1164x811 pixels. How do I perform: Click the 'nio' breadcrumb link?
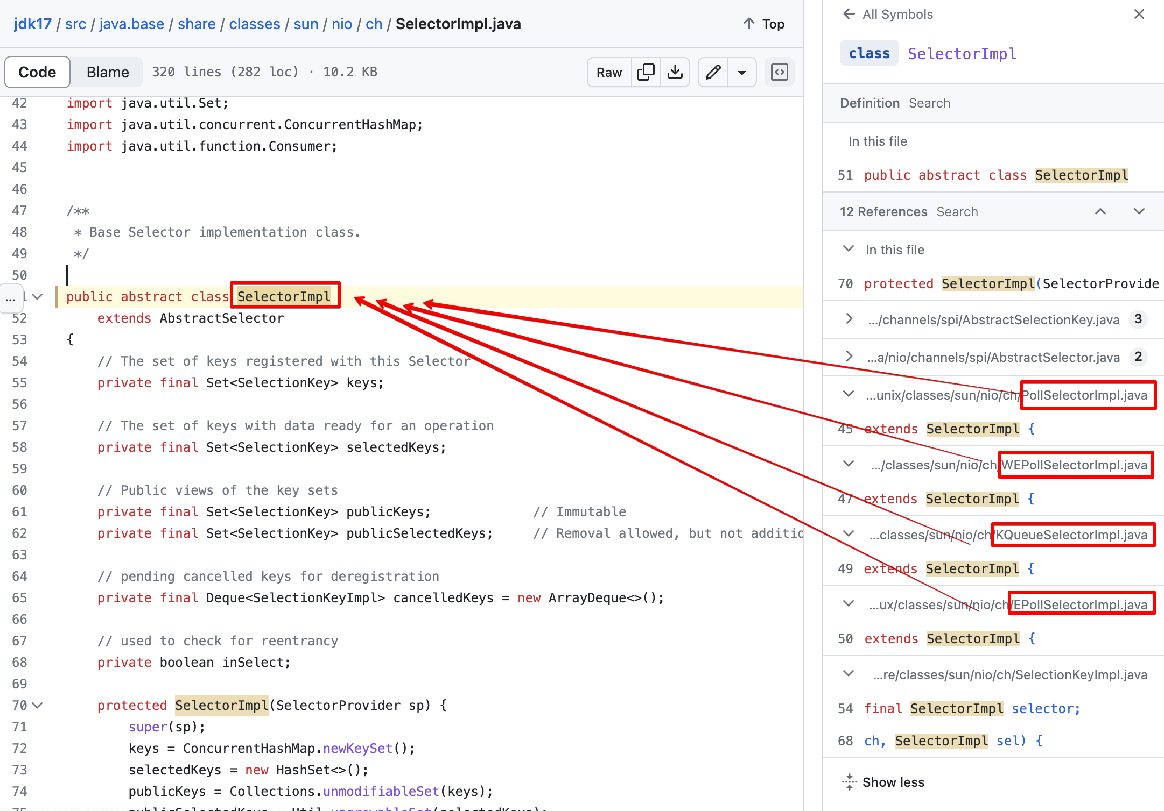pyautogui.click(x=341, y=24)
